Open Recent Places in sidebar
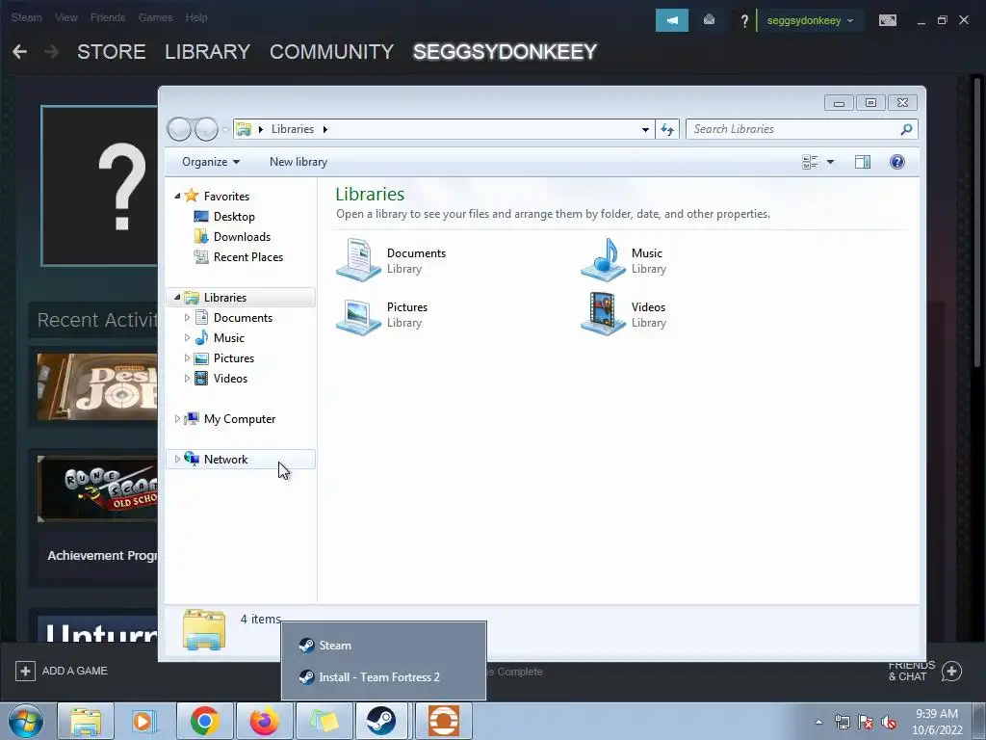 [x=247, y=256]
